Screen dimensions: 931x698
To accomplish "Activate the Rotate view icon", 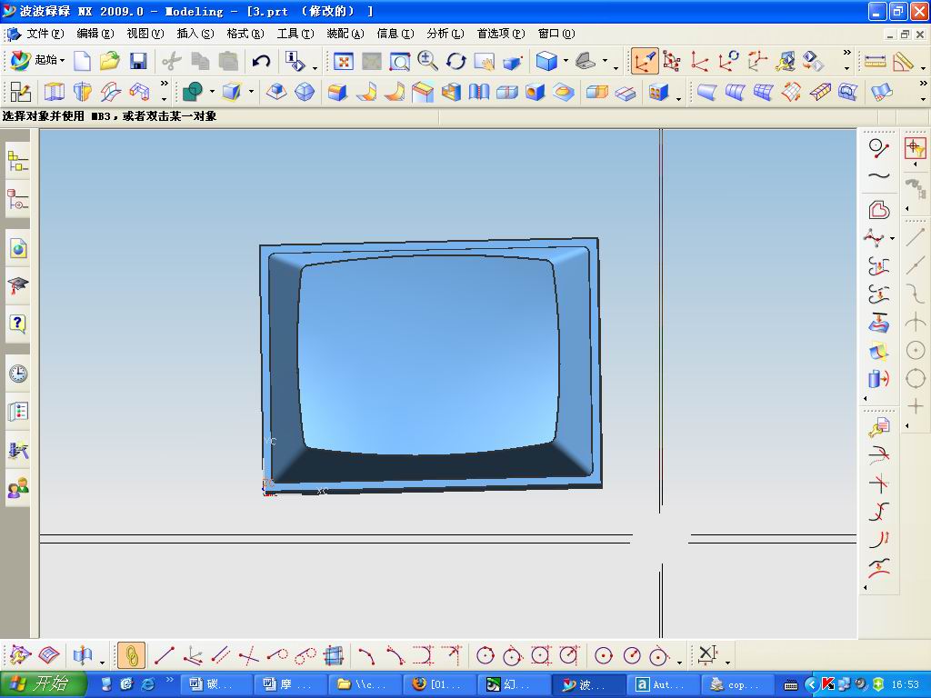I will [x=456, y=61].
